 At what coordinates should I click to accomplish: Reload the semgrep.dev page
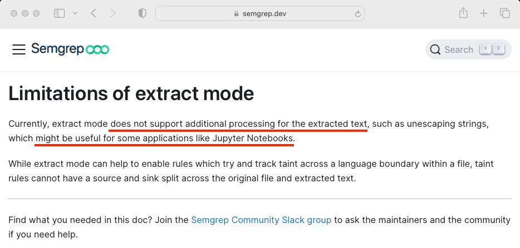tap(358, 13)
